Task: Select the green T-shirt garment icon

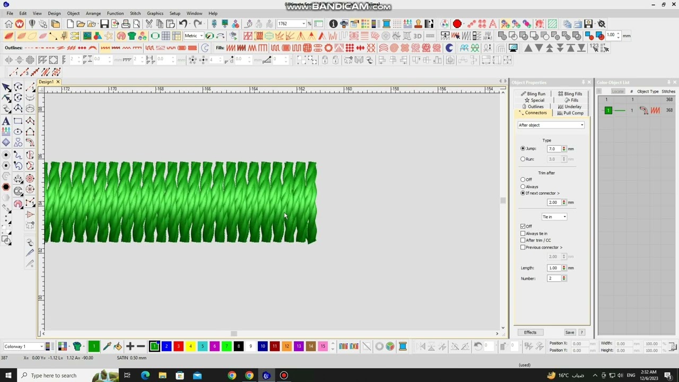Action: 132,36
